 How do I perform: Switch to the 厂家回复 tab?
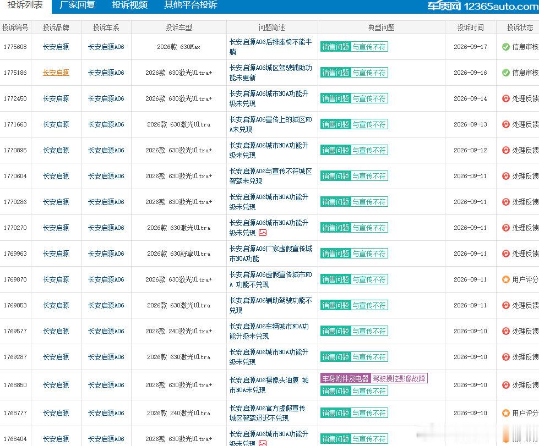(77, 5)
